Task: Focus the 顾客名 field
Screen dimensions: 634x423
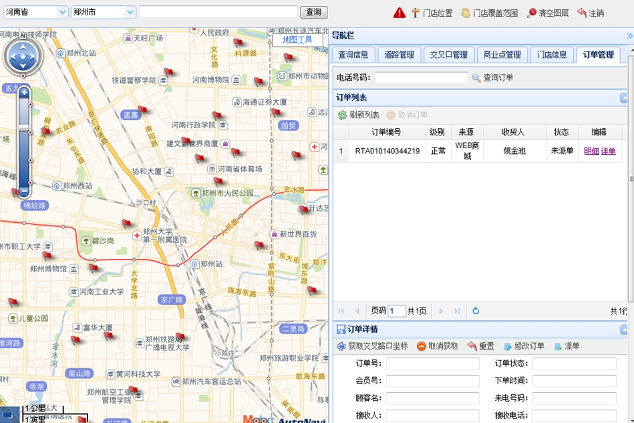Action: [432, 398]
